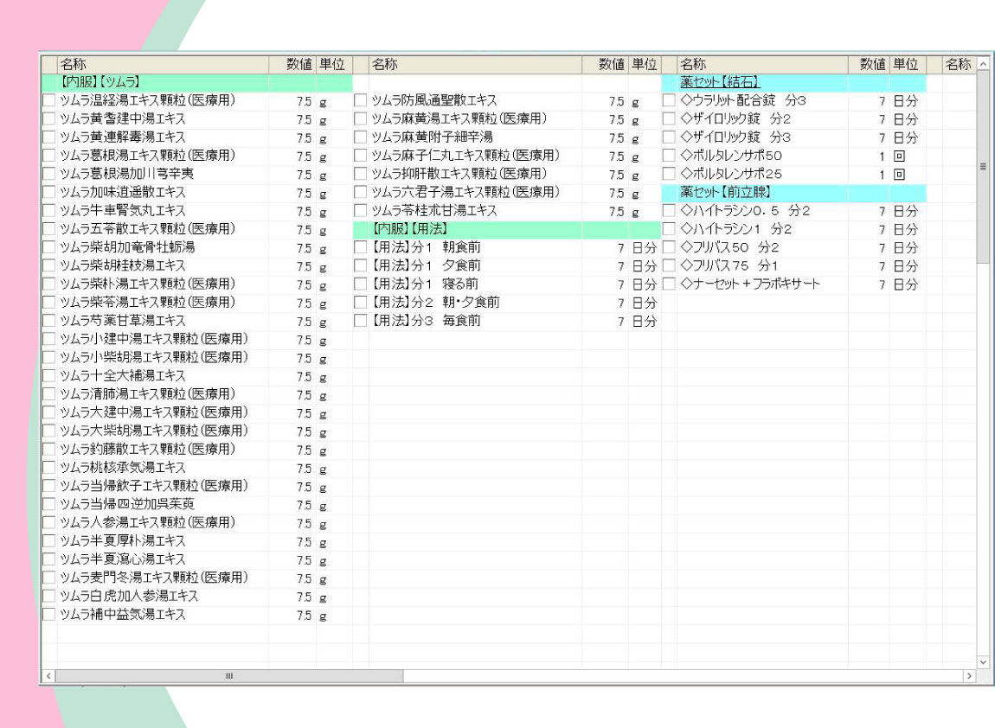
Task: Select the ◇フリバス75 分1 checkbox
Action: click(x=669, y=265)
